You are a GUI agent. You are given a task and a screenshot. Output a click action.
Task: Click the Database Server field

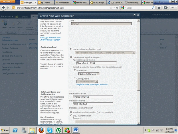pyautogui.click(x=93, y=97)
